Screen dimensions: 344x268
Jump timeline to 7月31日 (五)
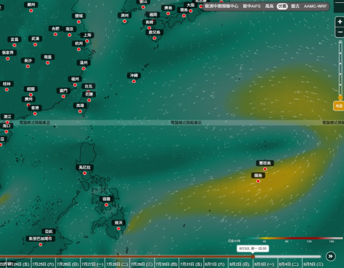click(191, 264)
